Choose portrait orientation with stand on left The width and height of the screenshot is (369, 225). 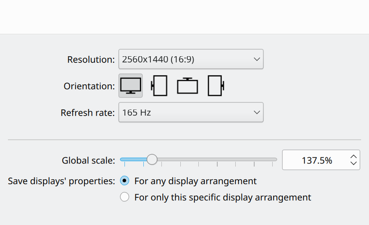pyautogui.click(x=159, y=86)
